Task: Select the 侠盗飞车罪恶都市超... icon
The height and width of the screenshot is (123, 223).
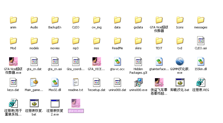Action: tap(159, 82)
